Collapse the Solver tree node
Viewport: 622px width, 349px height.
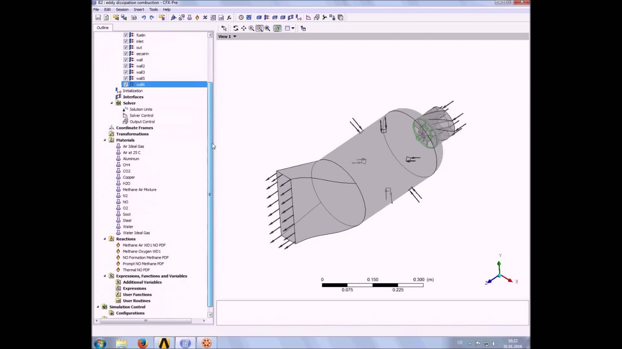pos(112,103)
